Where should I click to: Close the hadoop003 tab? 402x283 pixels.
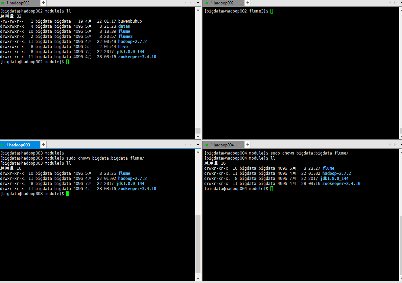(x=36, y=145)
